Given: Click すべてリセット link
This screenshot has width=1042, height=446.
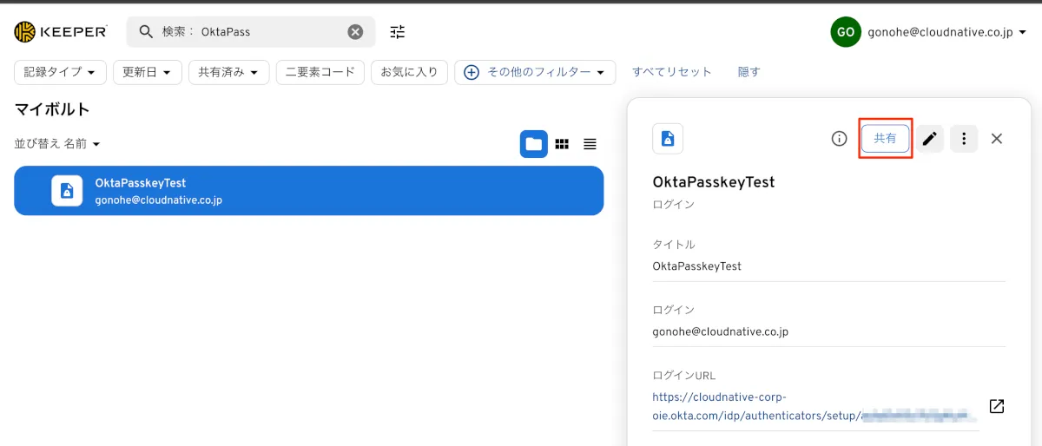Looking at the screenshot, I should coord(672,72).
